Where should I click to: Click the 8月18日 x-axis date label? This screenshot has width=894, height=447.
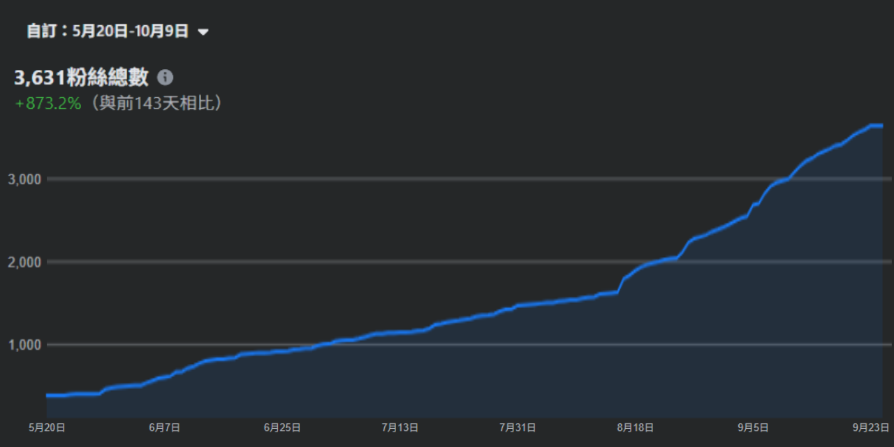point(635,427)
